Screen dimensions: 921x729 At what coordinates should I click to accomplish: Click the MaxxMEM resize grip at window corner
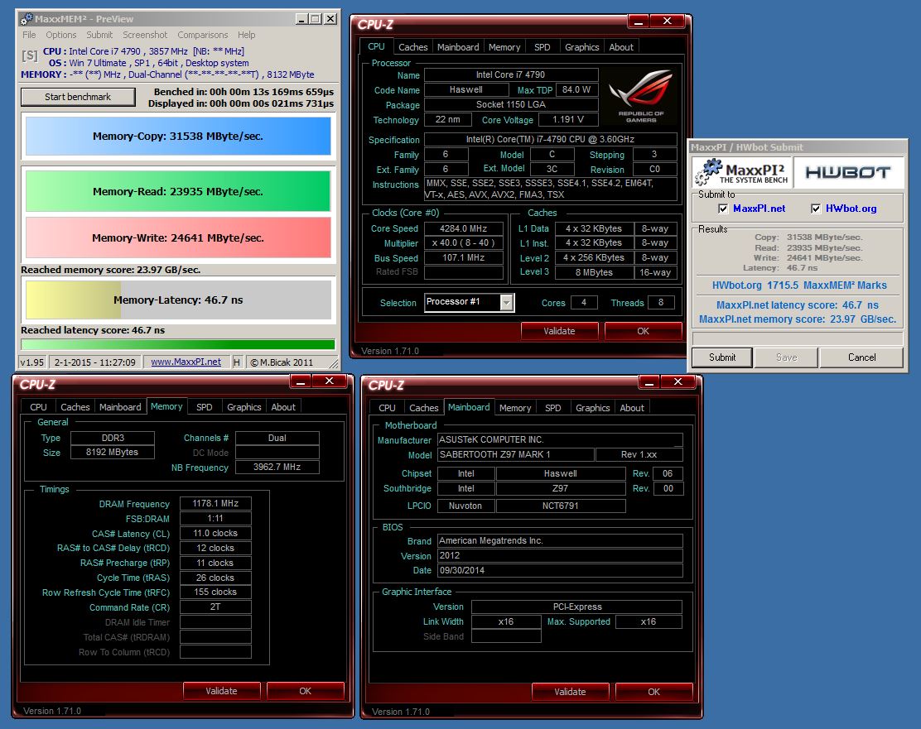point(334,363)
